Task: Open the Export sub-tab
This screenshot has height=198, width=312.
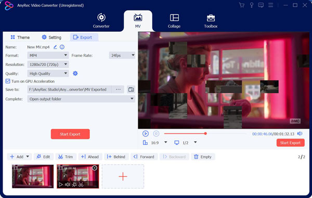Action: (x=84, y=38)
